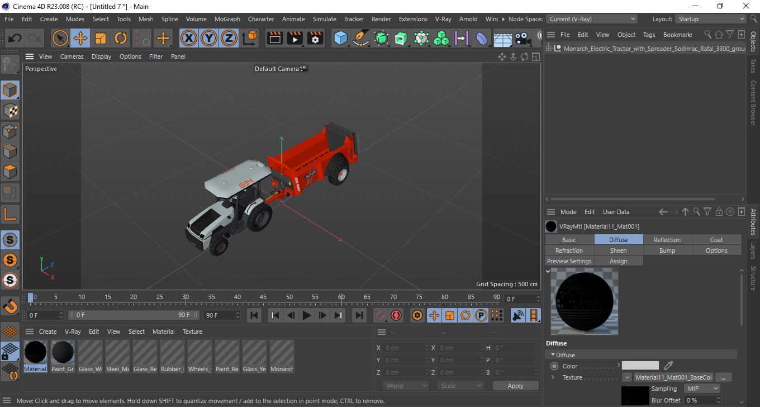The height and width of the screenshot is (407, 760).
Task: Click the Coordinate System cube icon
Action: 250,39
